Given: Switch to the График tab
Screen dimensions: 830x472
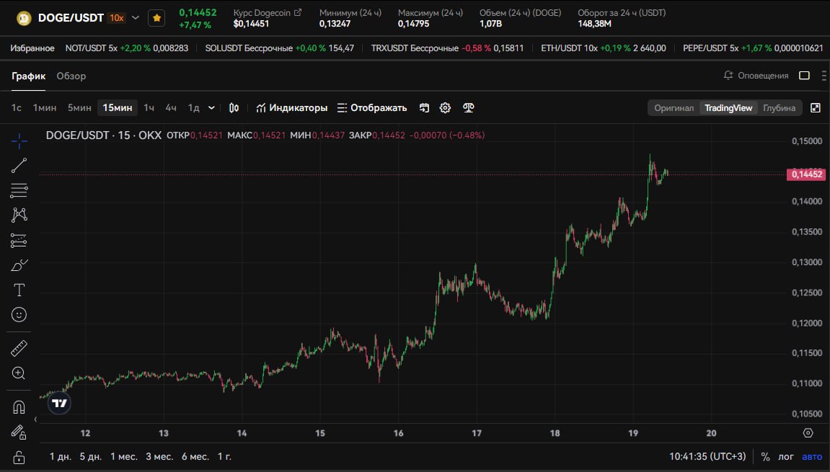Looking at the screenshot, I should click(x=29, y=76).
